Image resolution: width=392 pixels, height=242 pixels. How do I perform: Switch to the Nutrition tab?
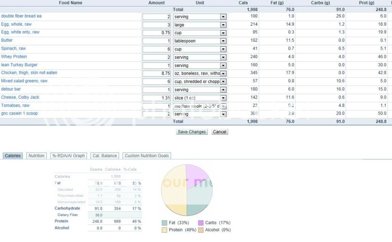point(36,156)
